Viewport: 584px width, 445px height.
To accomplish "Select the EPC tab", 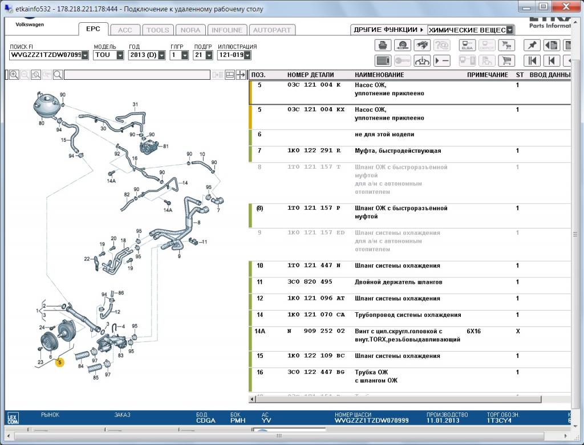I will 93,29.
